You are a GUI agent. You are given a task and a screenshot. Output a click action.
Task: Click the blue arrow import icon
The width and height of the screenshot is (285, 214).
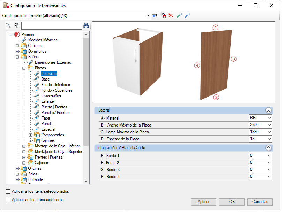[x=187, y=15]
